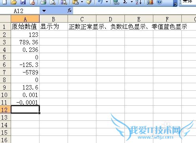Select column B header

pos(53,19)
